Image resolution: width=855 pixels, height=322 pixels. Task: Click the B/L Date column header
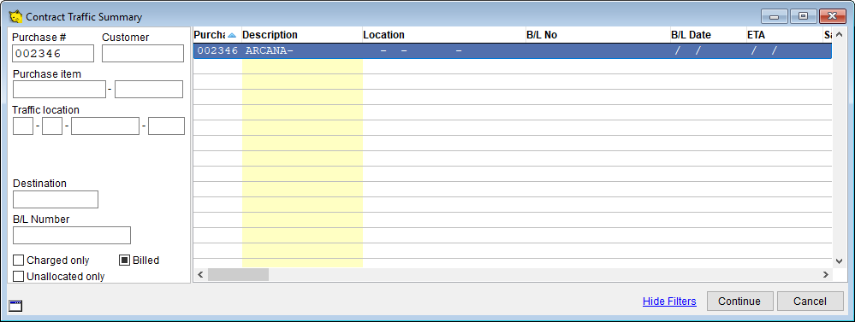(x=708, y=35)
